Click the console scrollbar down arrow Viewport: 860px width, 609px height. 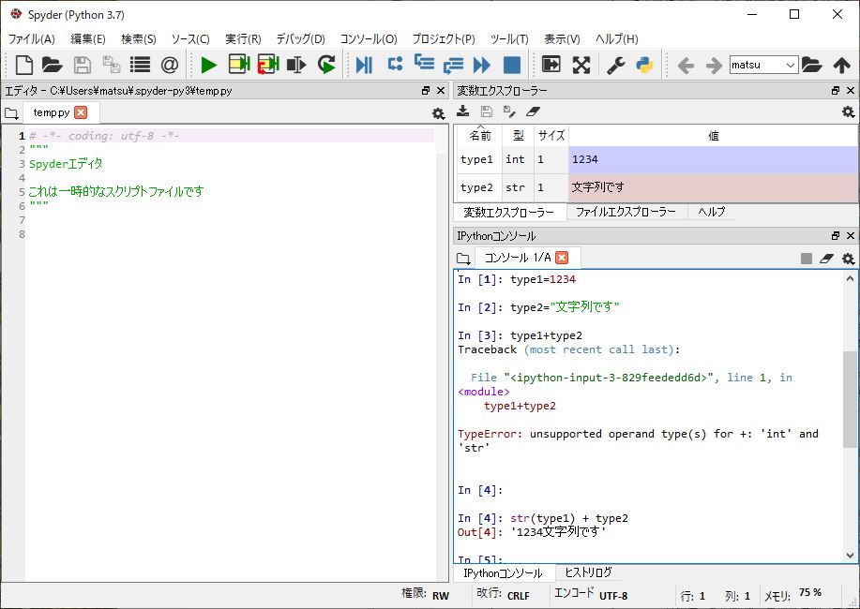[x=850, y=556]
